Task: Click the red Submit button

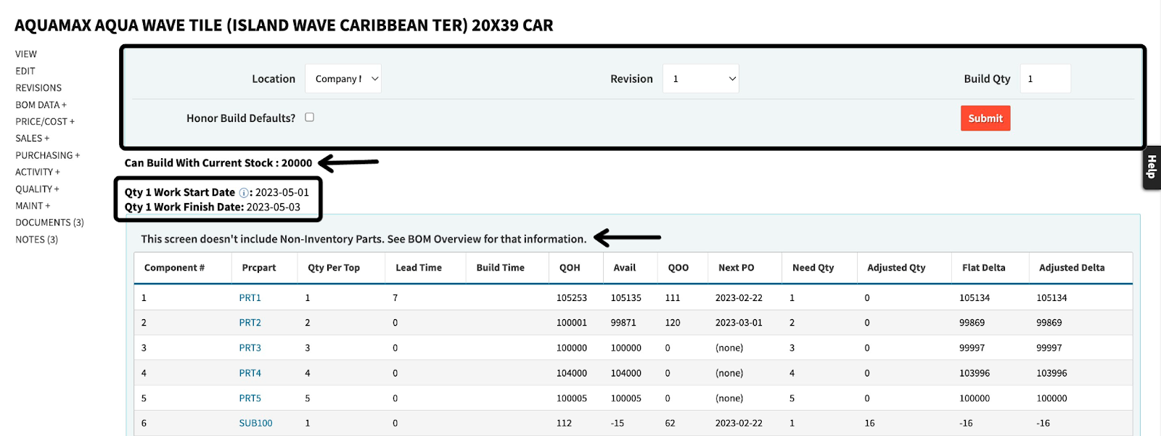Action: click(x=985, y=118)
